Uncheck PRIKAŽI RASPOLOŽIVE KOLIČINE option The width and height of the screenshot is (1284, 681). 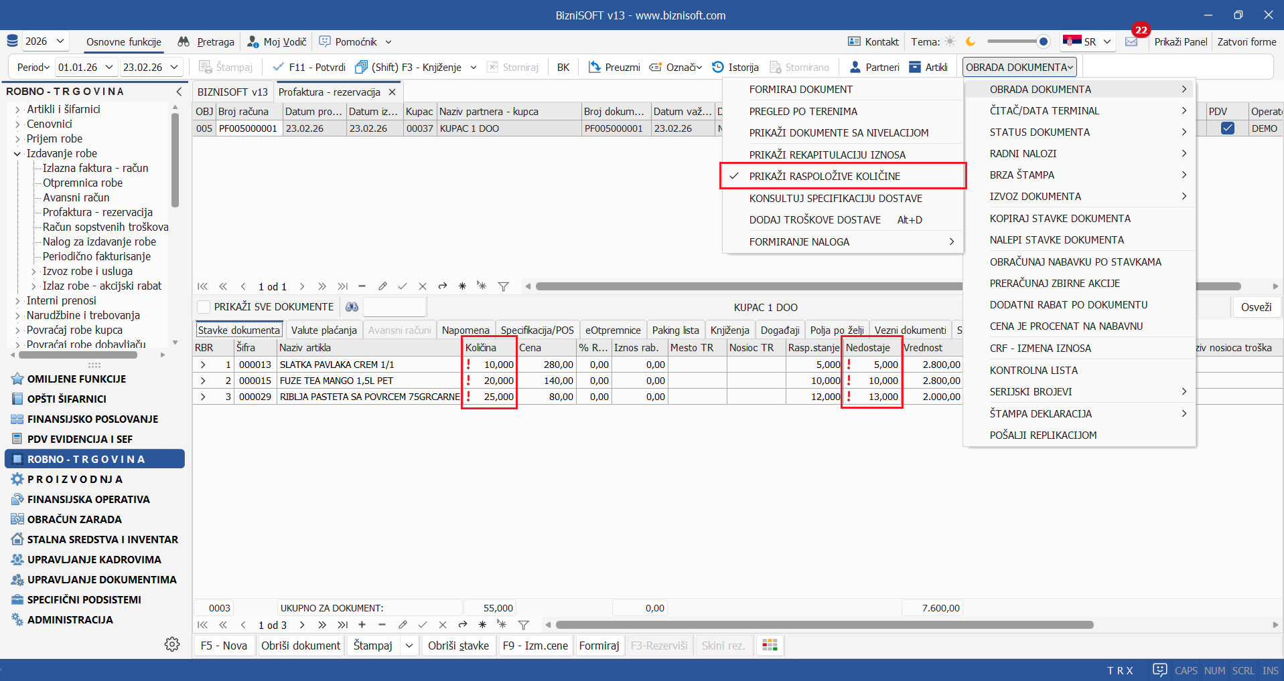[x=824, y=176]
